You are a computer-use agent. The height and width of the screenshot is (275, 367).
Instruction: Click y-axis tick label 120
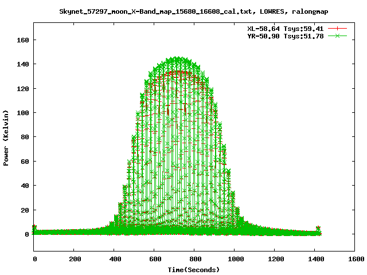pyautogui.click(x=23, y=89)
